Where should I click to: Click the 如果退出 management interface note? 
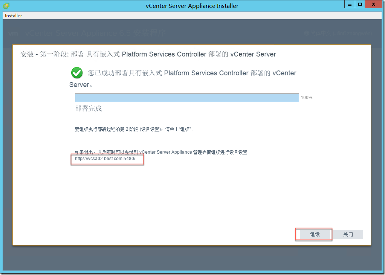pos(161,152)
